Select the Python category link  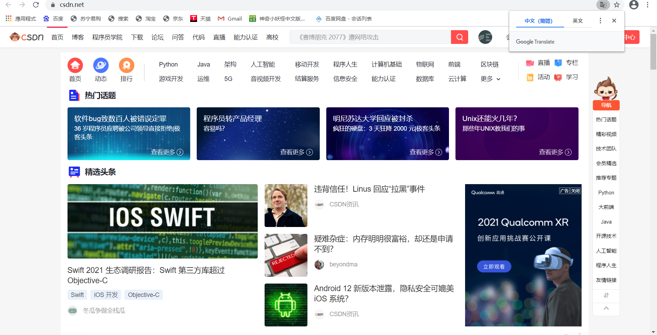pyautogui.click(x=168, y=64)
